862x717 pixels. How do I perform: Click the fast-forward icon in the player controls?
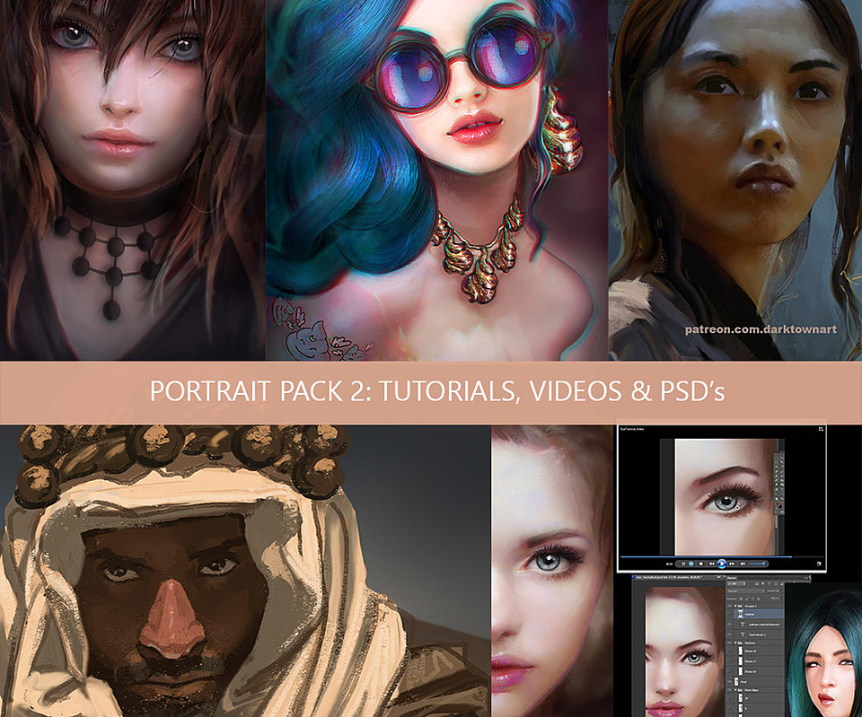point(731,564)
